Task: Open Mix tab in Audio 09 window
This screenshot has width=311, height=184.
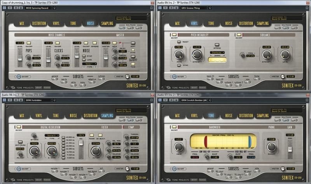Action: 177,23
